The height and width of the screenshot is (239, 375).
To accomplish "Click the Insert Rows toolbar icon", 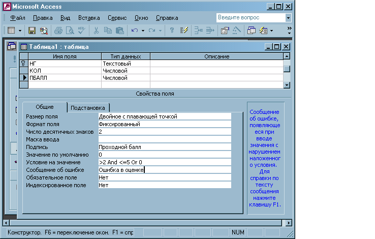I will [x=198, y=31].
